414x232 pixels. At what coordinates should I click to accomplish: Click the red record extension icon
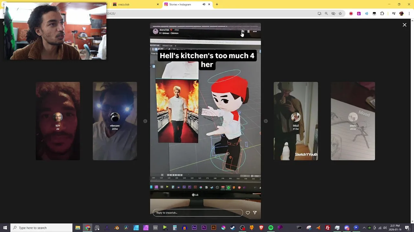pos(351,14)
